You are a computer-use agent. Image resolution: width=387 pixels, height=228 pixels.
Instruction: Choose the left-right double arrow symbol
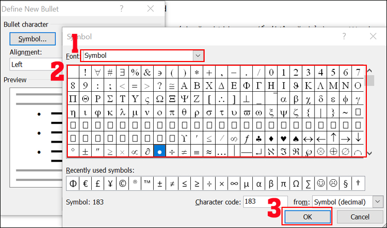(x=308, y=138)
